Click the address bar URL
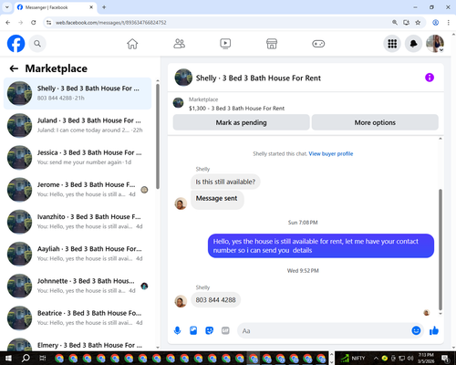 111,23
